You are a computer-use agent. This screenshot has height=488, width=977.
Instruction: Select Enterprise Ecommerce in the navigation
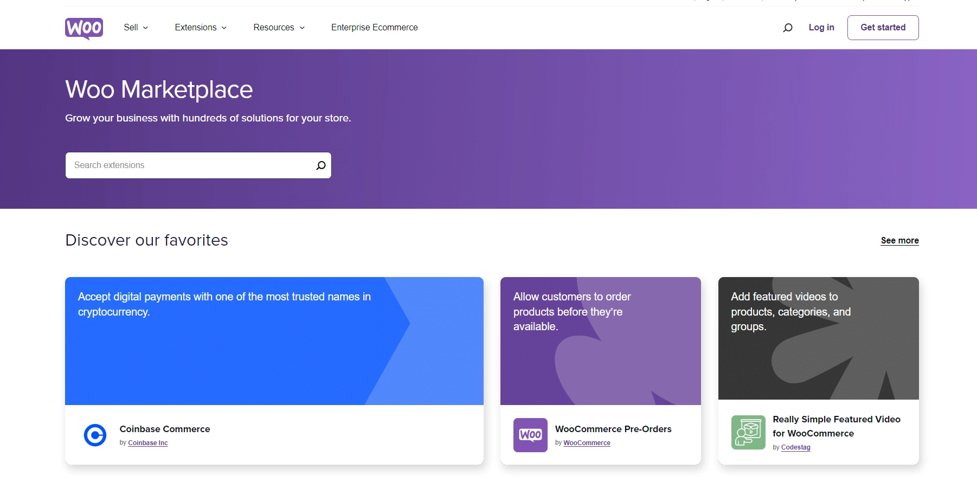point(374,27)
